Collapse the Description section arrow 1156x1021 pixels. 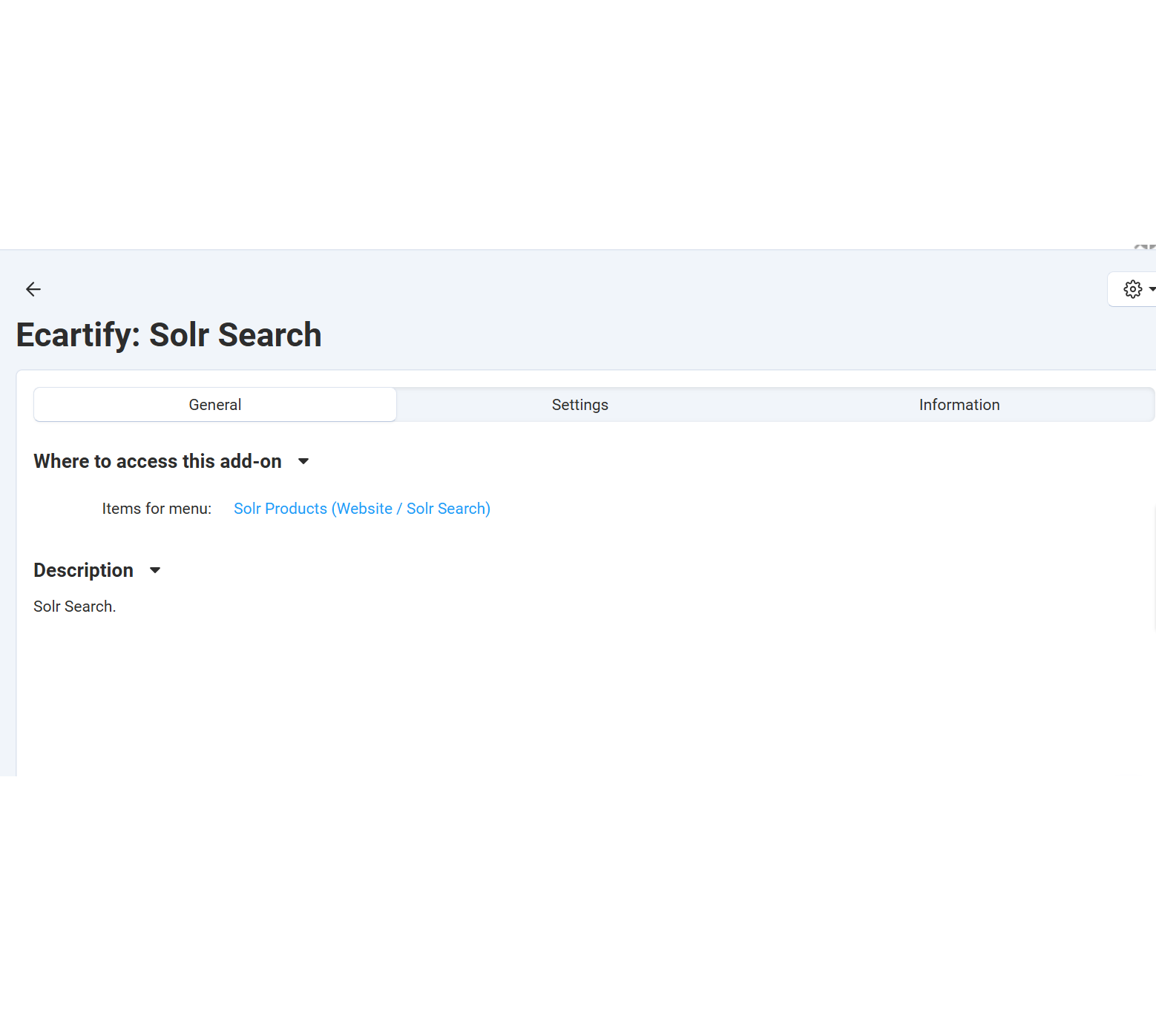pyautogui.click(x=155, y=570)
